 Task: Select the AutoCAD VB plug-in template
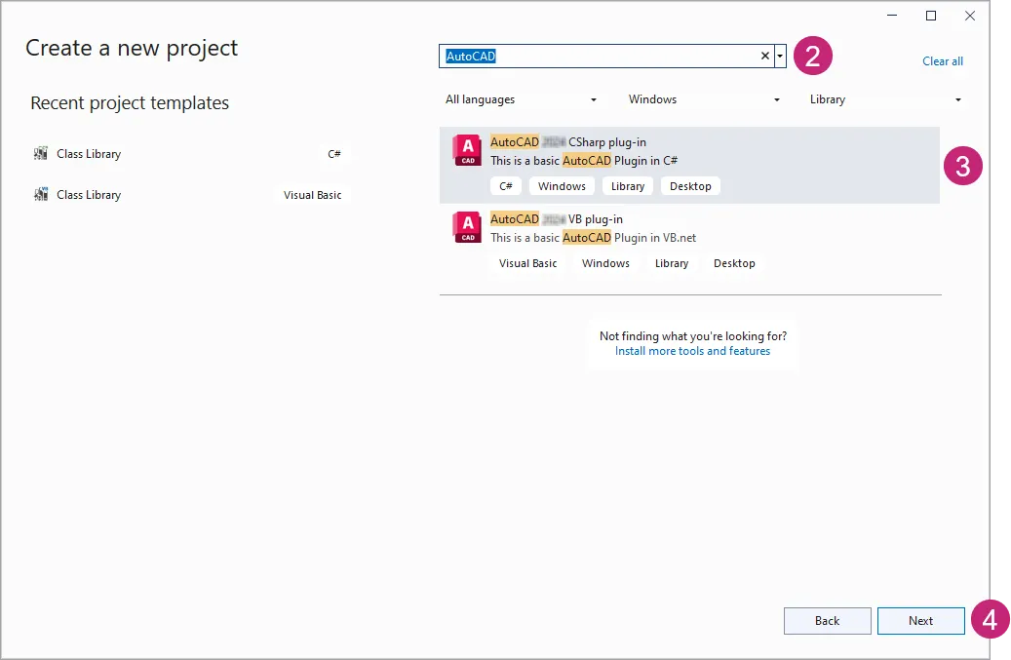pyautogui.click(x=689, y=242)
